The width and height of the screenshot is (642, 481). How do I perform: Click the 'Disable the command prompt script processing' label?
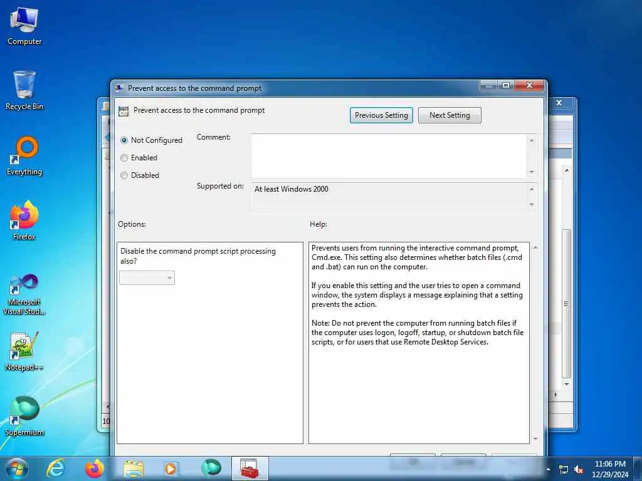point(197,256)
